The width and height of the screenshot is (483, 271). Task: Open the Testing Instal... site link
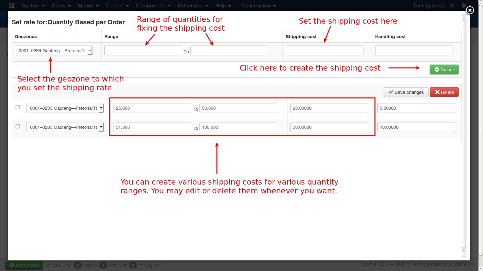tap(433, 6)
